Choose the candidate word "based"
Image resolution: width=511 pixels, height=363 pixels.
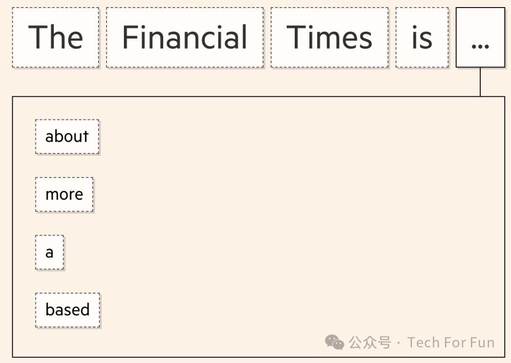68,310
